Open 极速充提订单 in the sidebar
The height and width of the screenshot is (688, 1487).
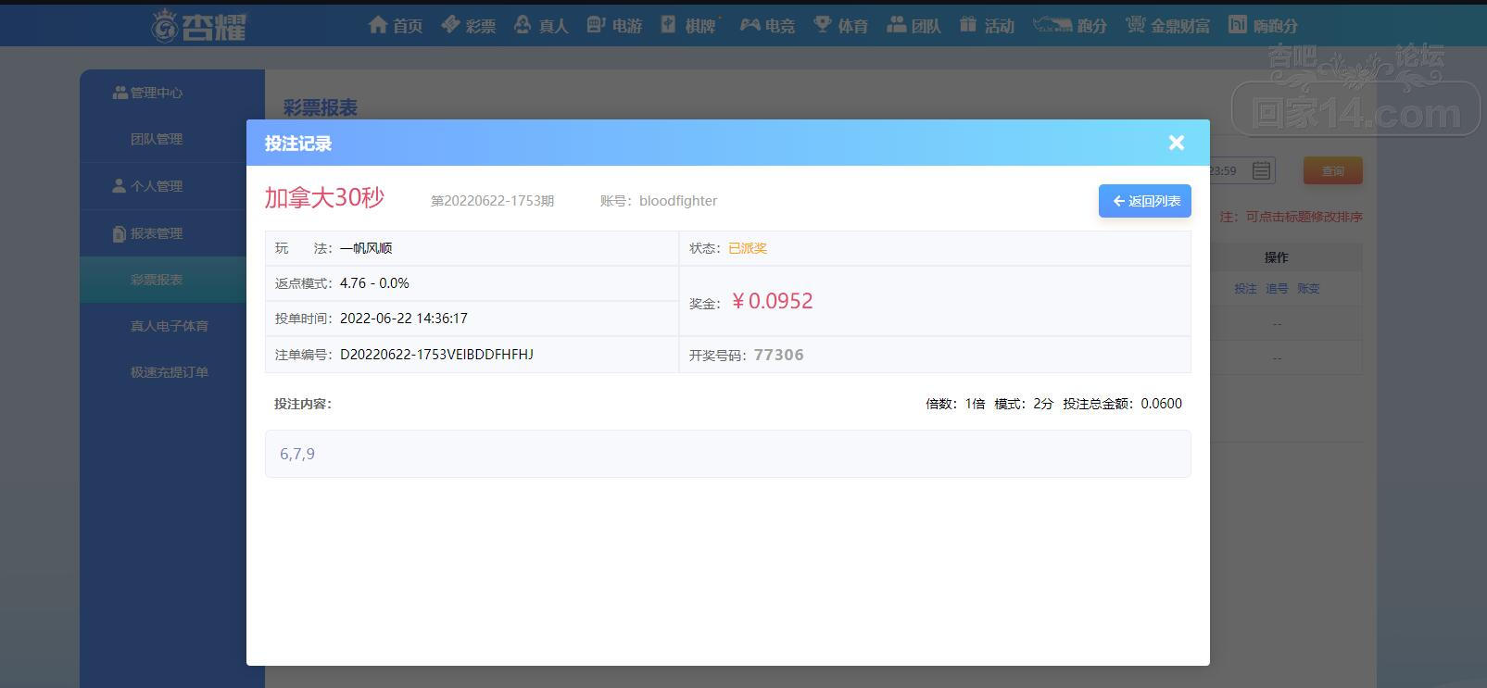click(x=170, y=372)
